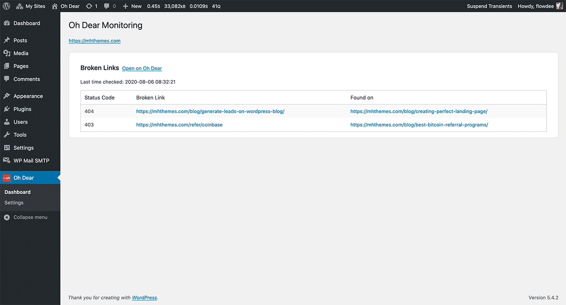Click the Oh Dear Monitoring page heading

coord(106,25)
